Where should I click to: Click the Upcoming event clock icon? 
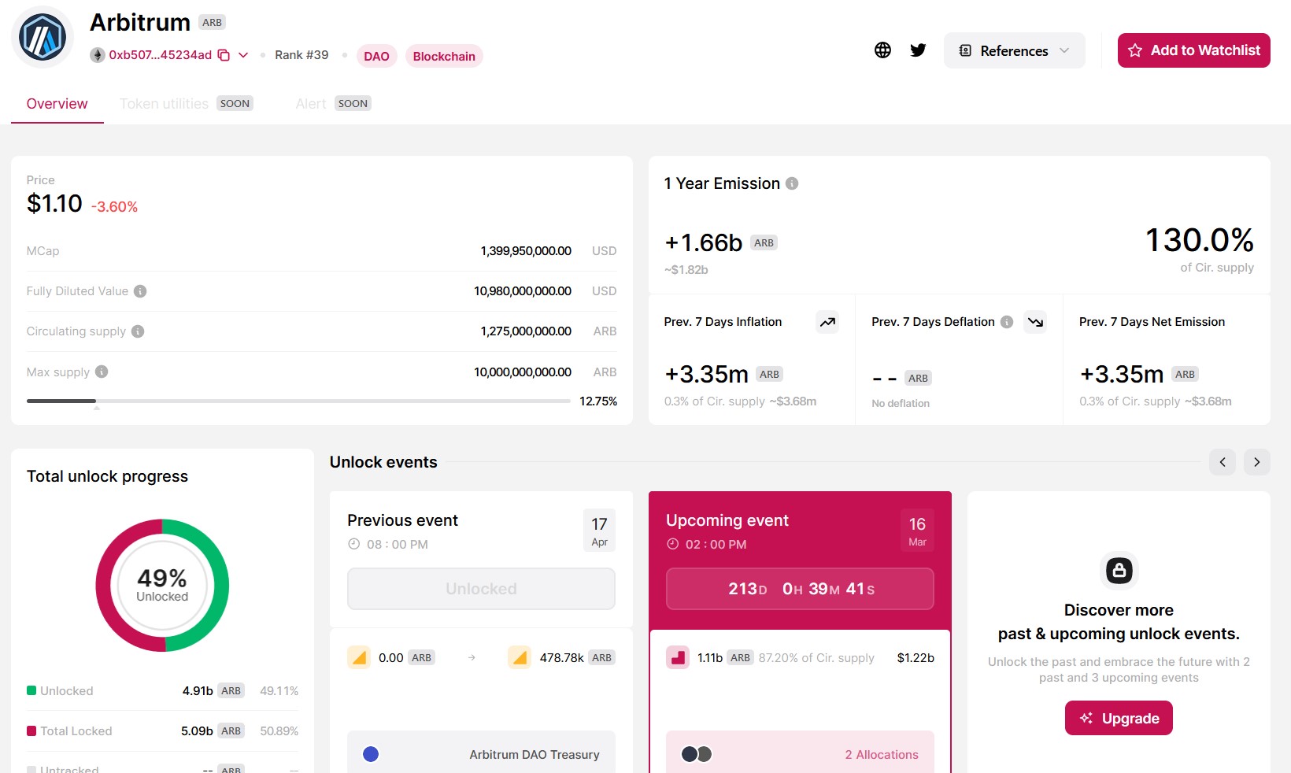pyautogui.click(x=673, y=544)
